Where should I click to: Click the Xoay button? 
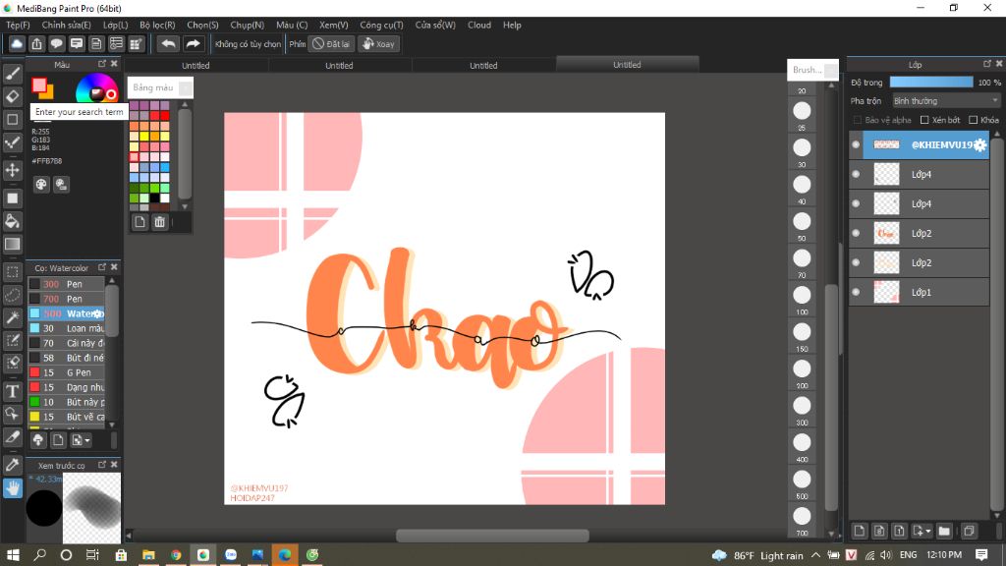point(378,43)
